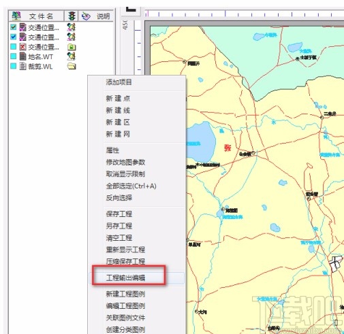Click status icon of second 交通位置 row

pyautogui.click(x=72, y=37)
